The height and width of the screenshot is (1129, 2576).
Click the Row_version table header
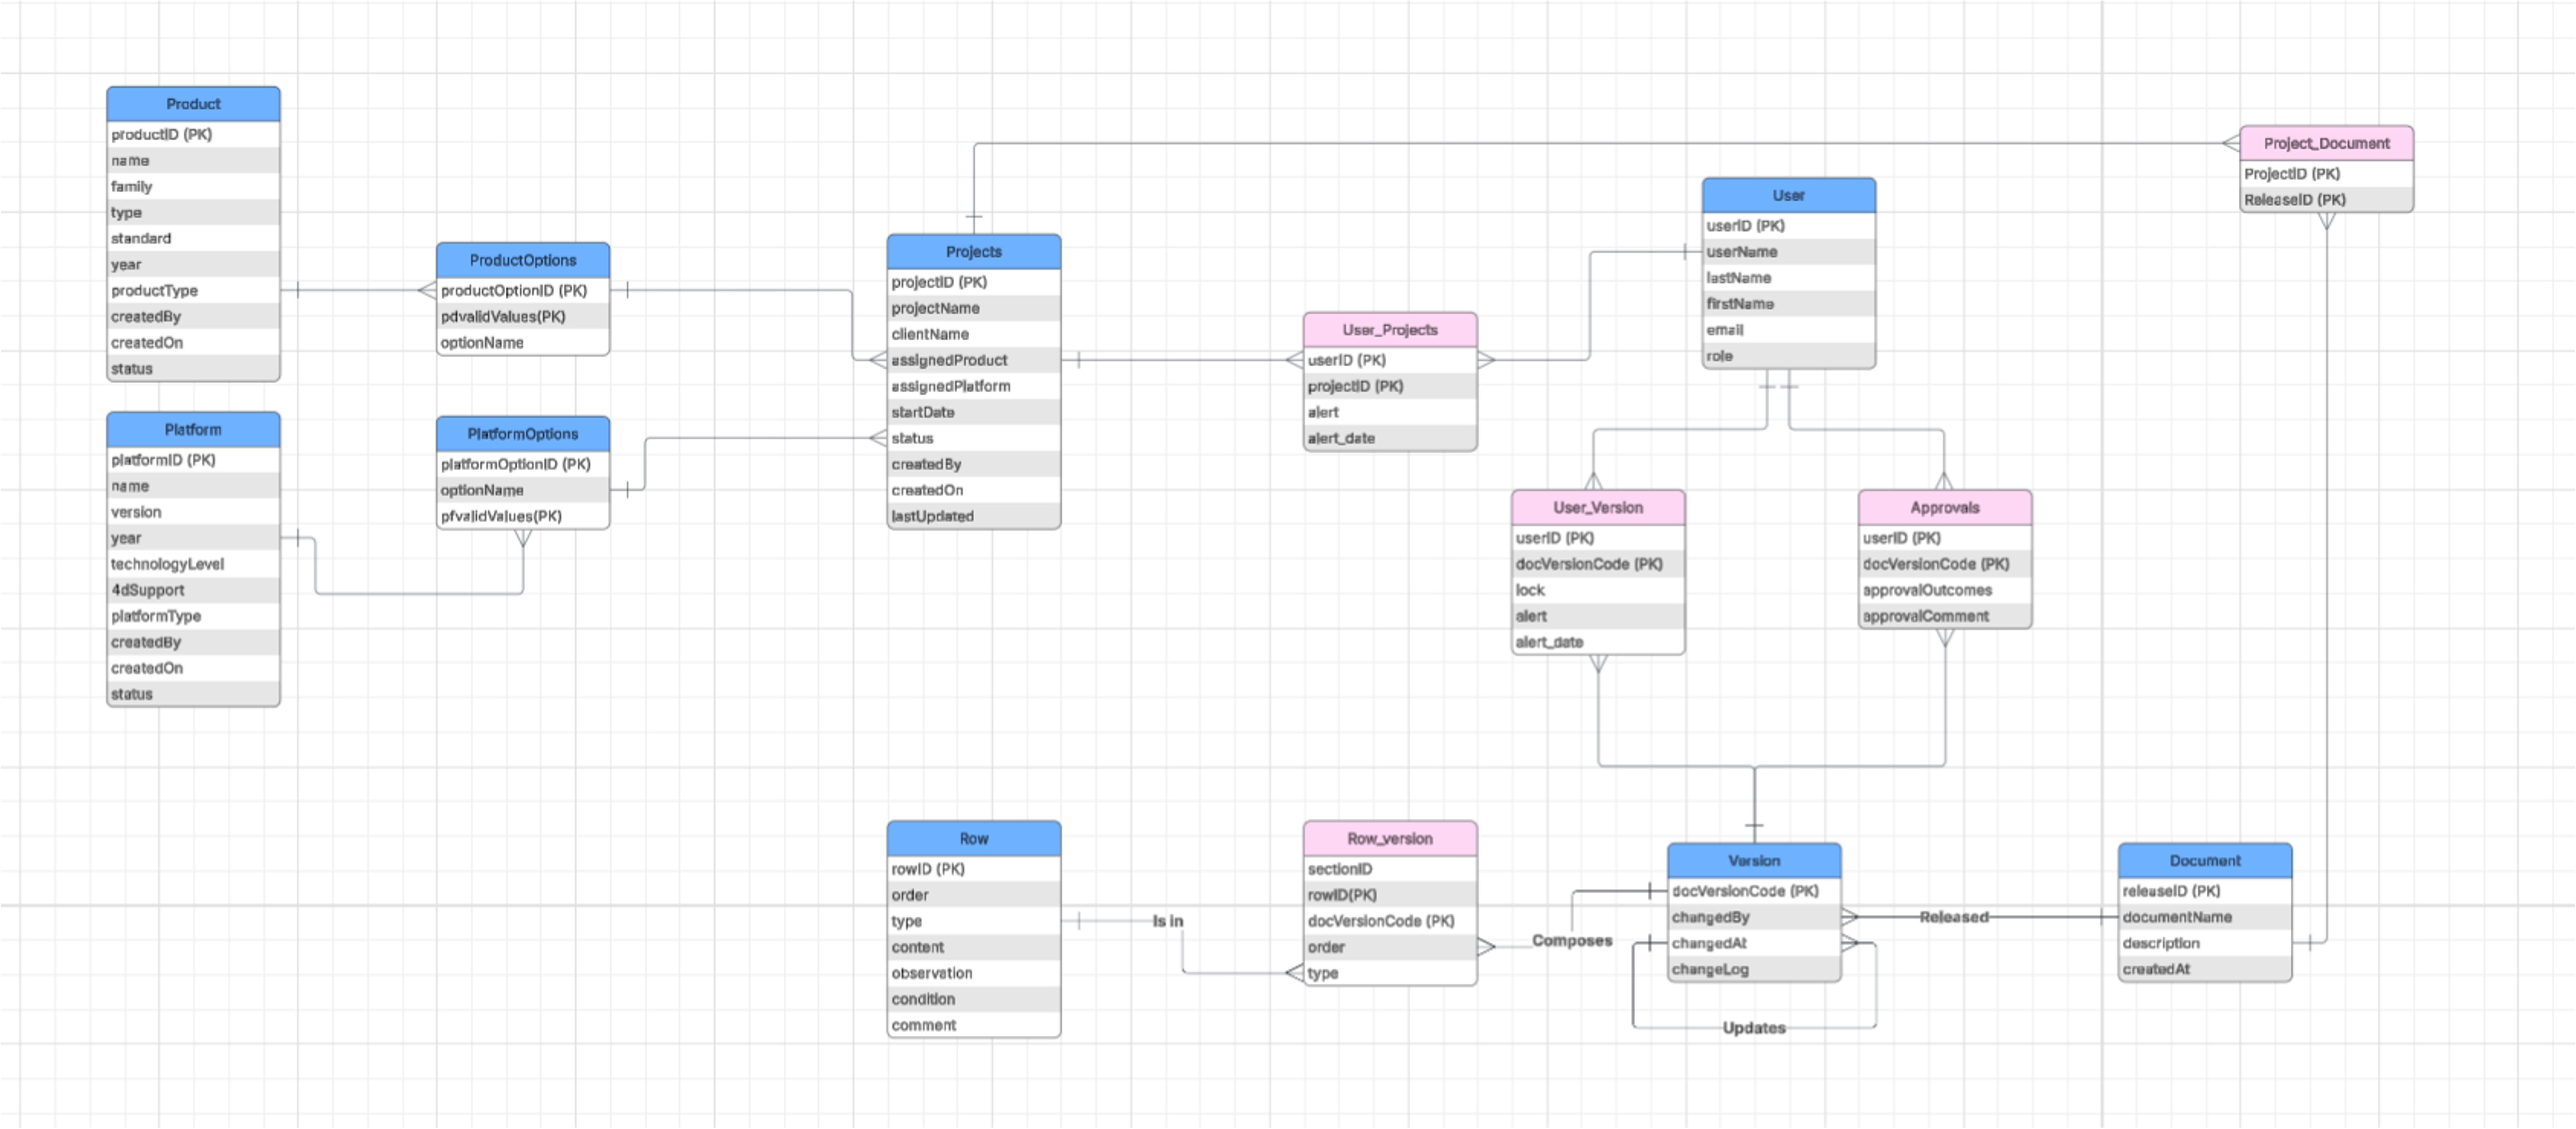(x=1389, y=839)
